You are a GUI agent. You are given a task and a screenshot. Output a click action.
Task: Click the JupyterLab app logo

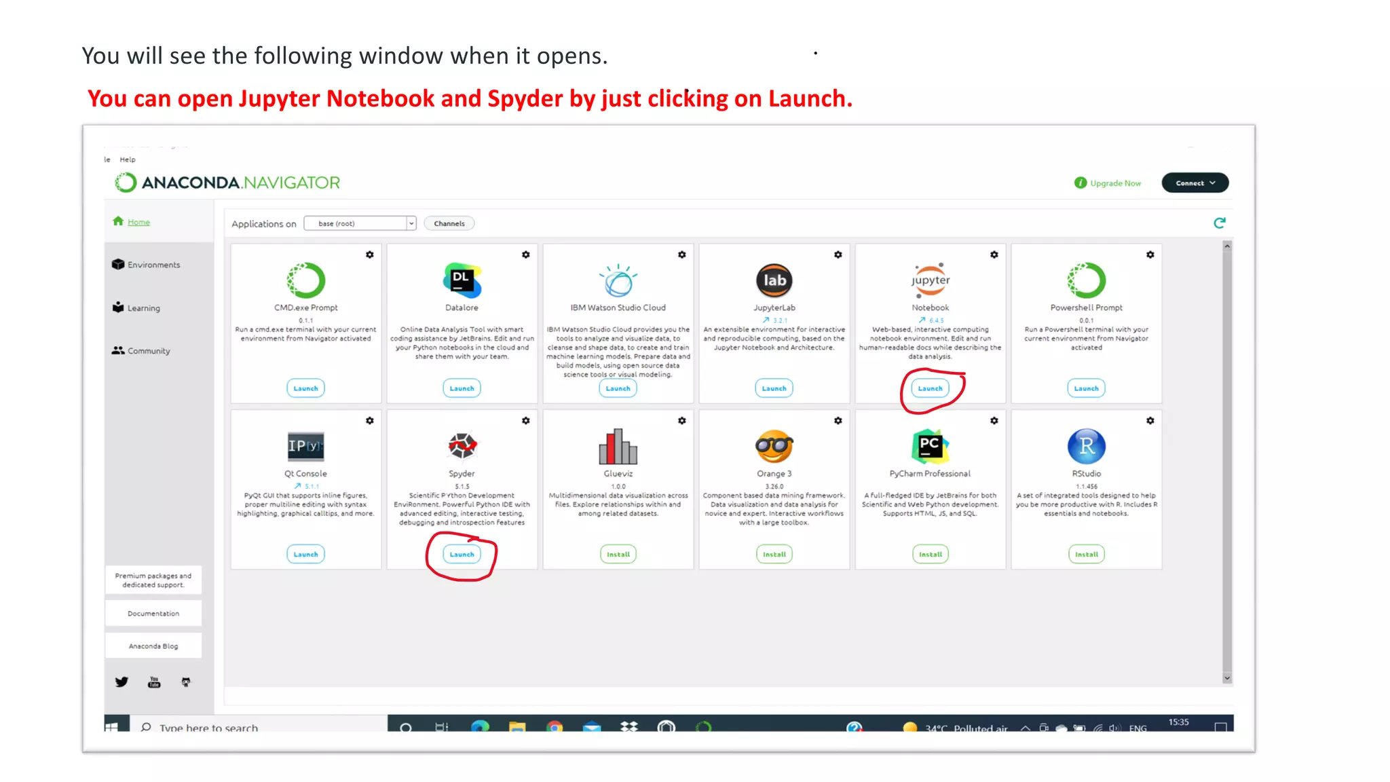click(774, 280)
